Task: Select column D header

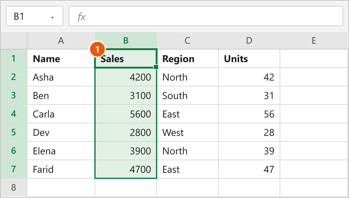Action: coord(249,41)
